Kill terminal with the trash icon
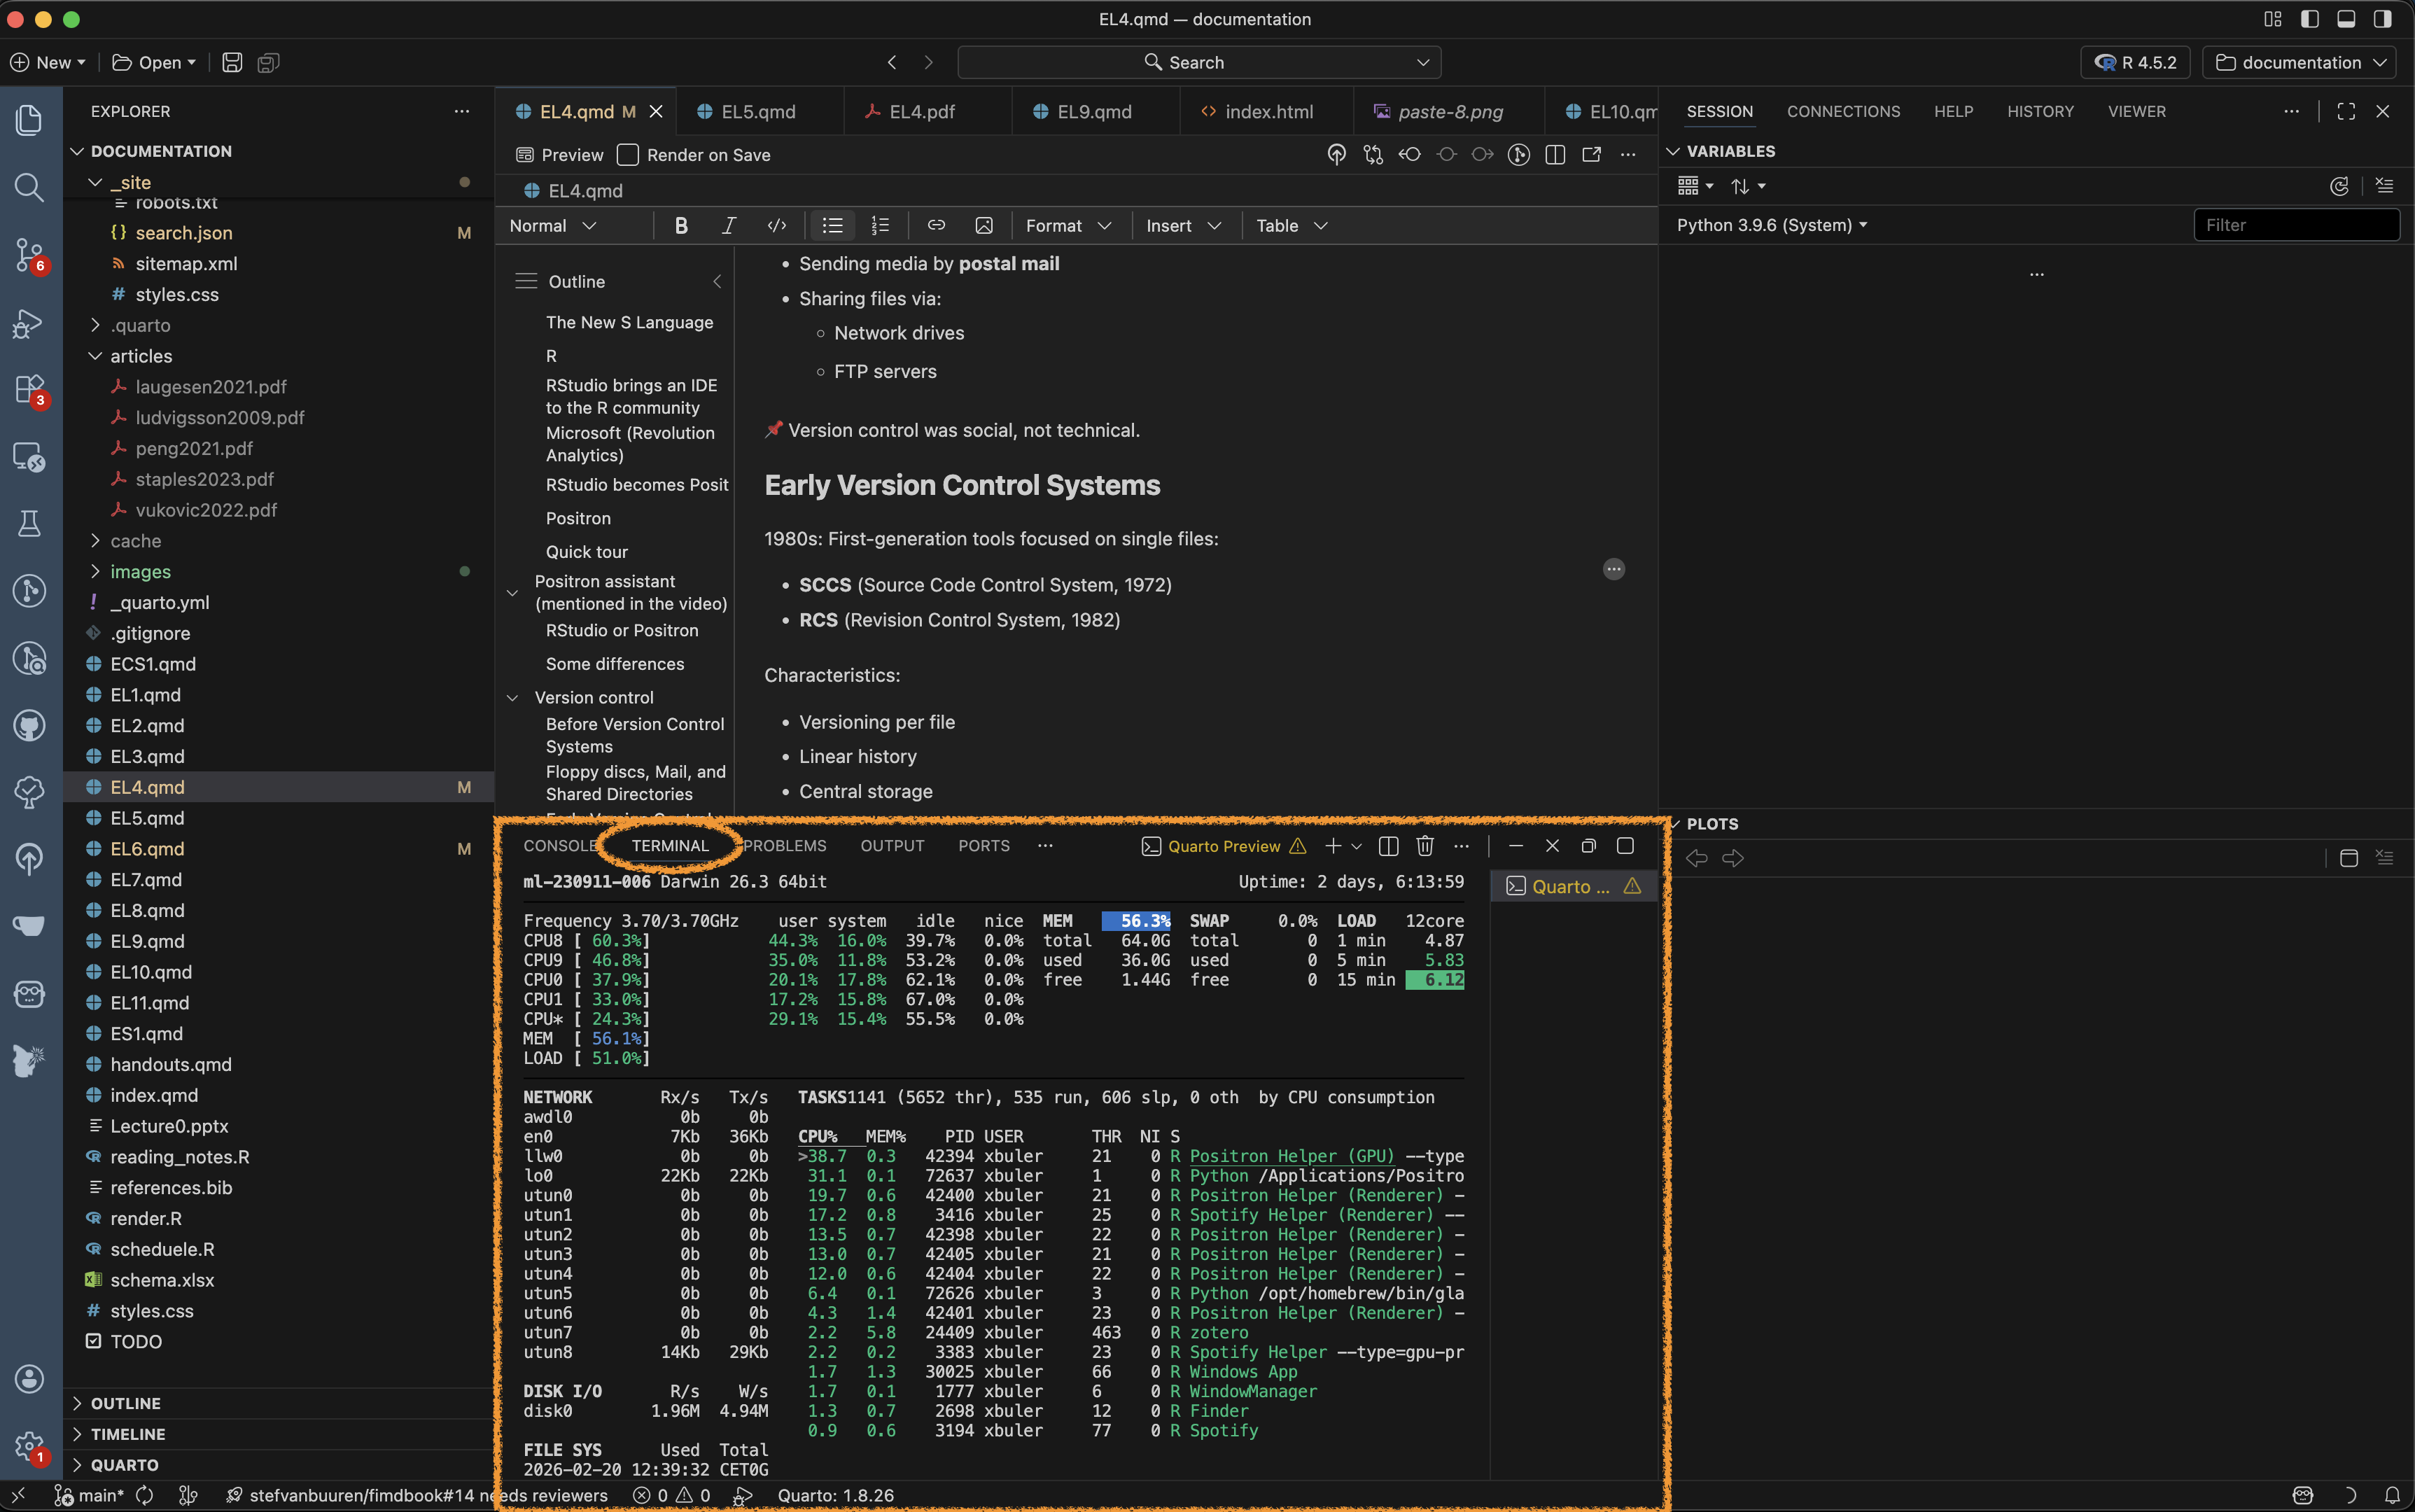This screenshot has height=1512, width=2415. tap(1425, 846)
